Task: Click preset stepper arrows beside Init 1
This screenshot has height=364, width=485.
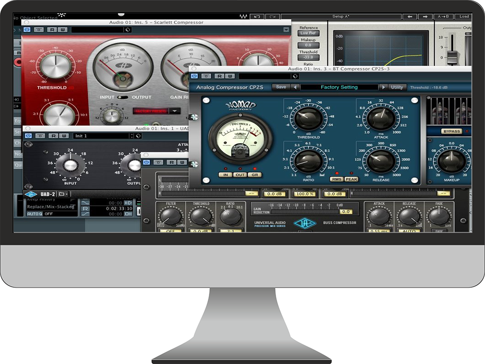Action: (132, 136)
